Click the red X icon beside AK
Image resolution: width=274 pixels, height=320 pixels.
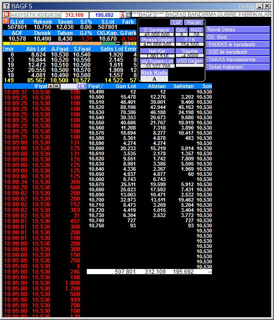pyautogui.click(x=7, y=15)
